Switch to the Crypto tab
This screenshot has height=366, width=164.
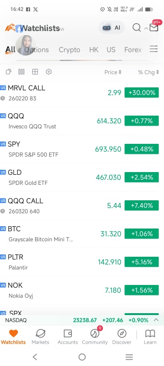[69, 50]
